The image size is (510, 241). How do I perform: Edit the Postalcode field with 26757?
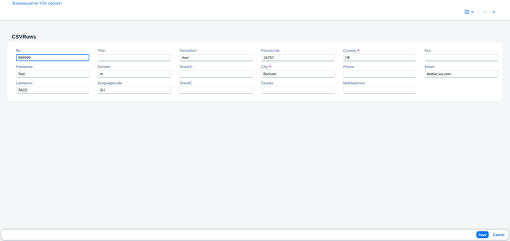tap(298, 58)
